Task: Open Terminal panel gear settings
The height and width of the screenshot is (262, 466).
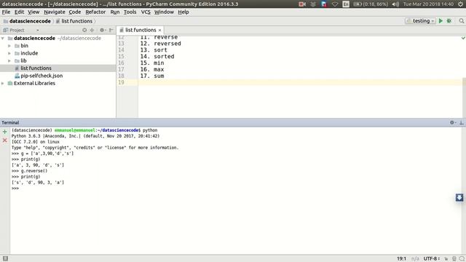Action: click(x=453, y=122)
